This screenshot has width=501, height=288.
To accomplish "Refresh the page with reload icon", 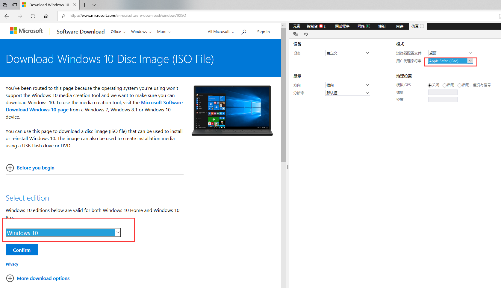I will coord(33,16).
